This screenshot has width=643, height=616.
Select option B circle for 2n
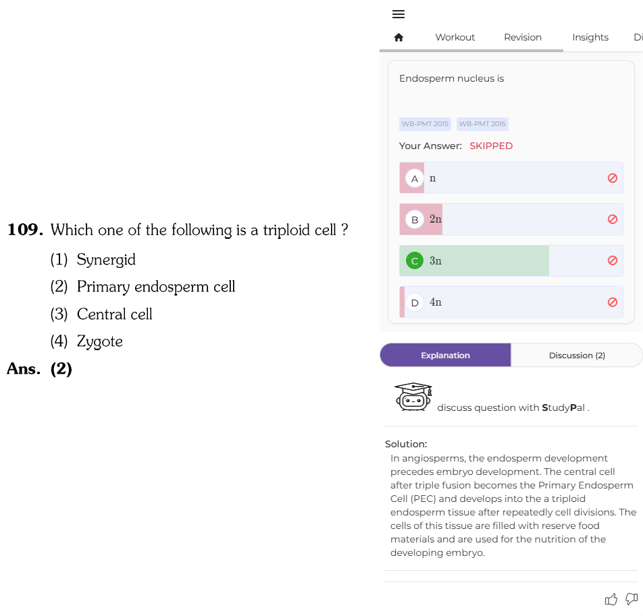(x=415, y=219)
